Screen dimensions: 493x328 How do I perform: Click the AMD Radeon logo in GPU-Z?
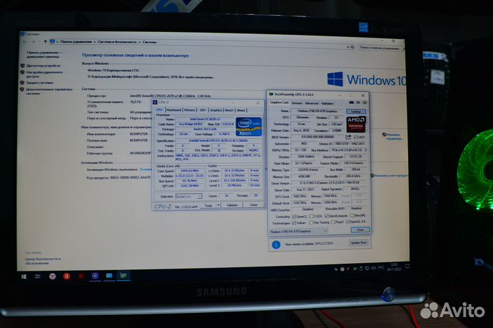tap(356, 124)
